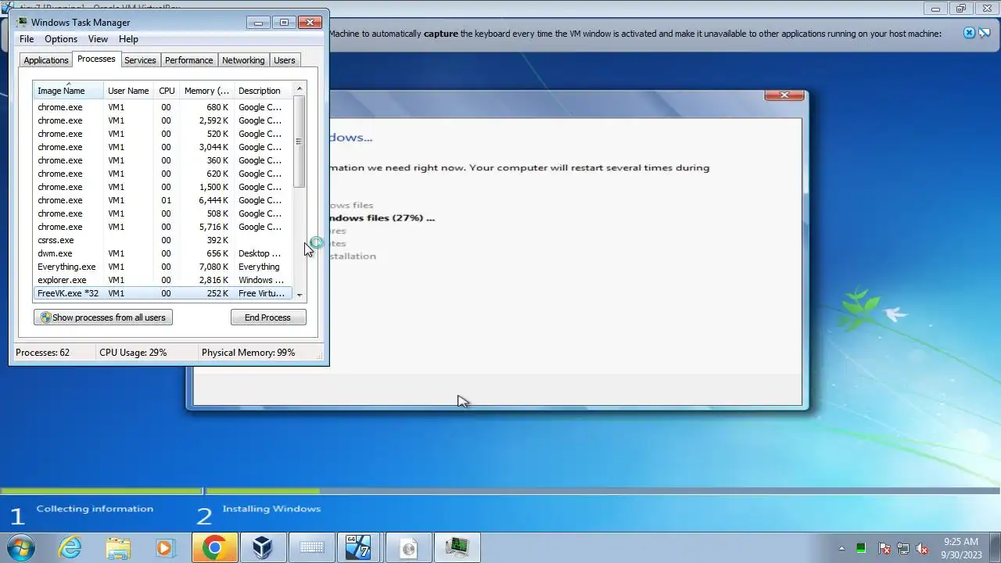Sort processes by Image Name column
This screenshot has height=563, width=1001.
click(x=69, y=91)
